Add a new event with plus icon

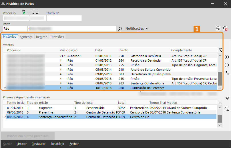(x=227, y=57)
